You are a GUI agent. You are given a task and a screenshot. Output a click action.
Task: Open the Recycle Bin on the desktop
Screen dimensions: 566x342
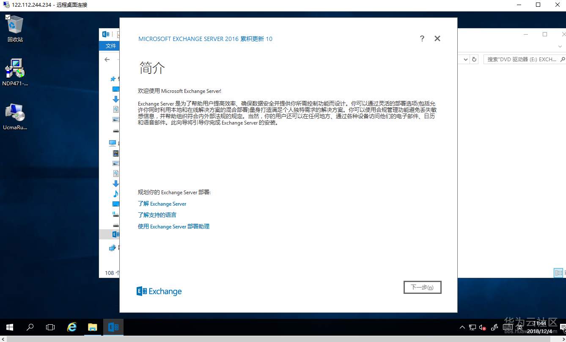pyautogui.click(x=15, y=26)
